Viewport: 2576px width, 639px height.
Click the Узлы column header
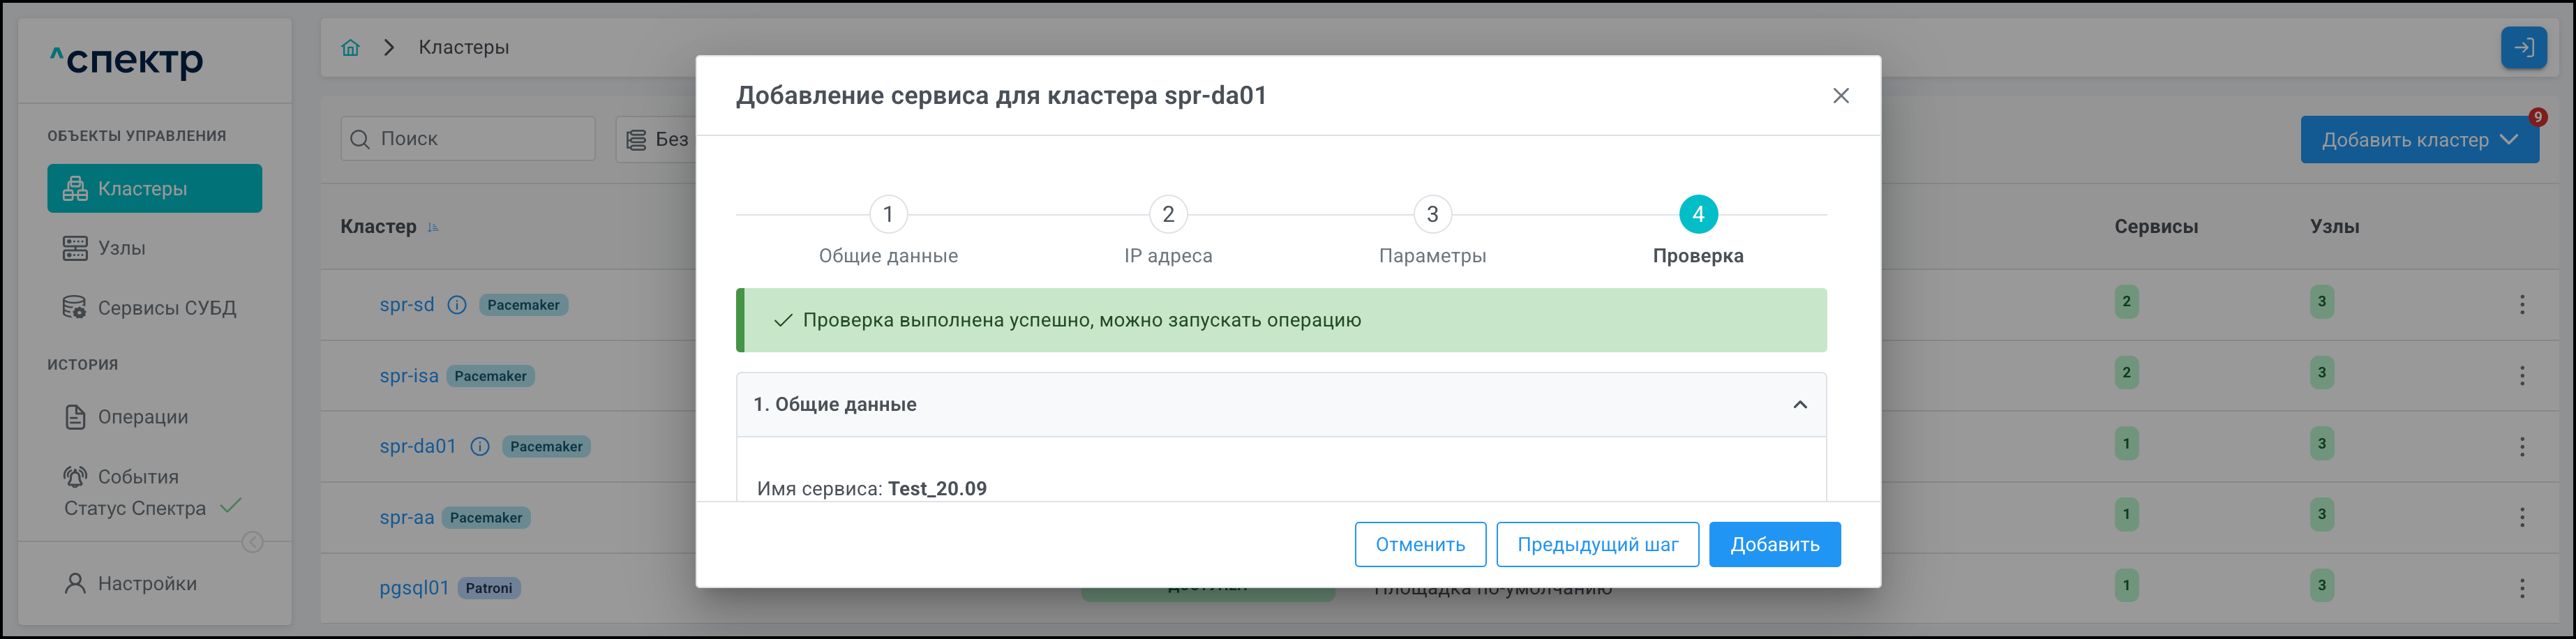tap(2334, 227)
